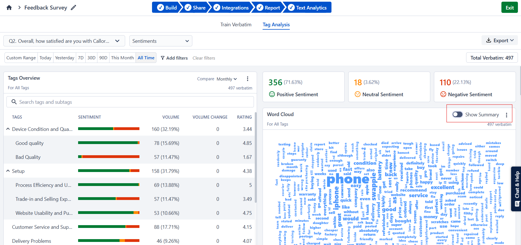Collapse the Device Condition and Quality tag
Viewport: 521px width, 245px height.
8,129
